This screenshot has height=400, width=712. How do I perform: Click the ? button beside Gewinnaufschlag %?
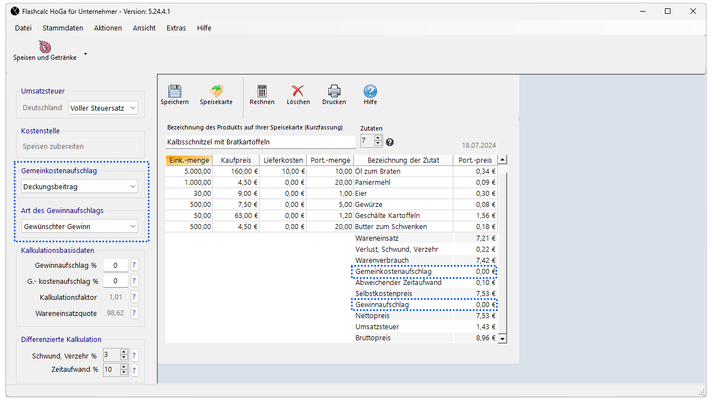point(135,266)
